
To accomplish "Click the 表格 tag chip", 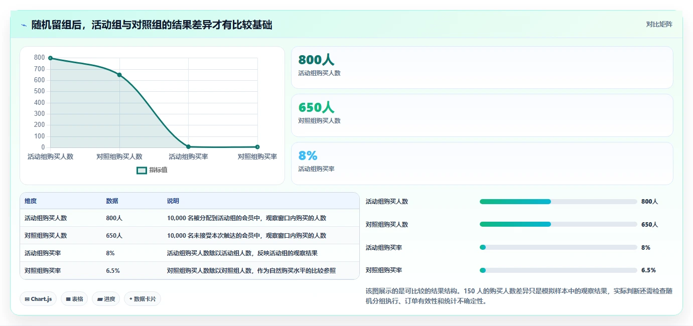I will (74, 299).
